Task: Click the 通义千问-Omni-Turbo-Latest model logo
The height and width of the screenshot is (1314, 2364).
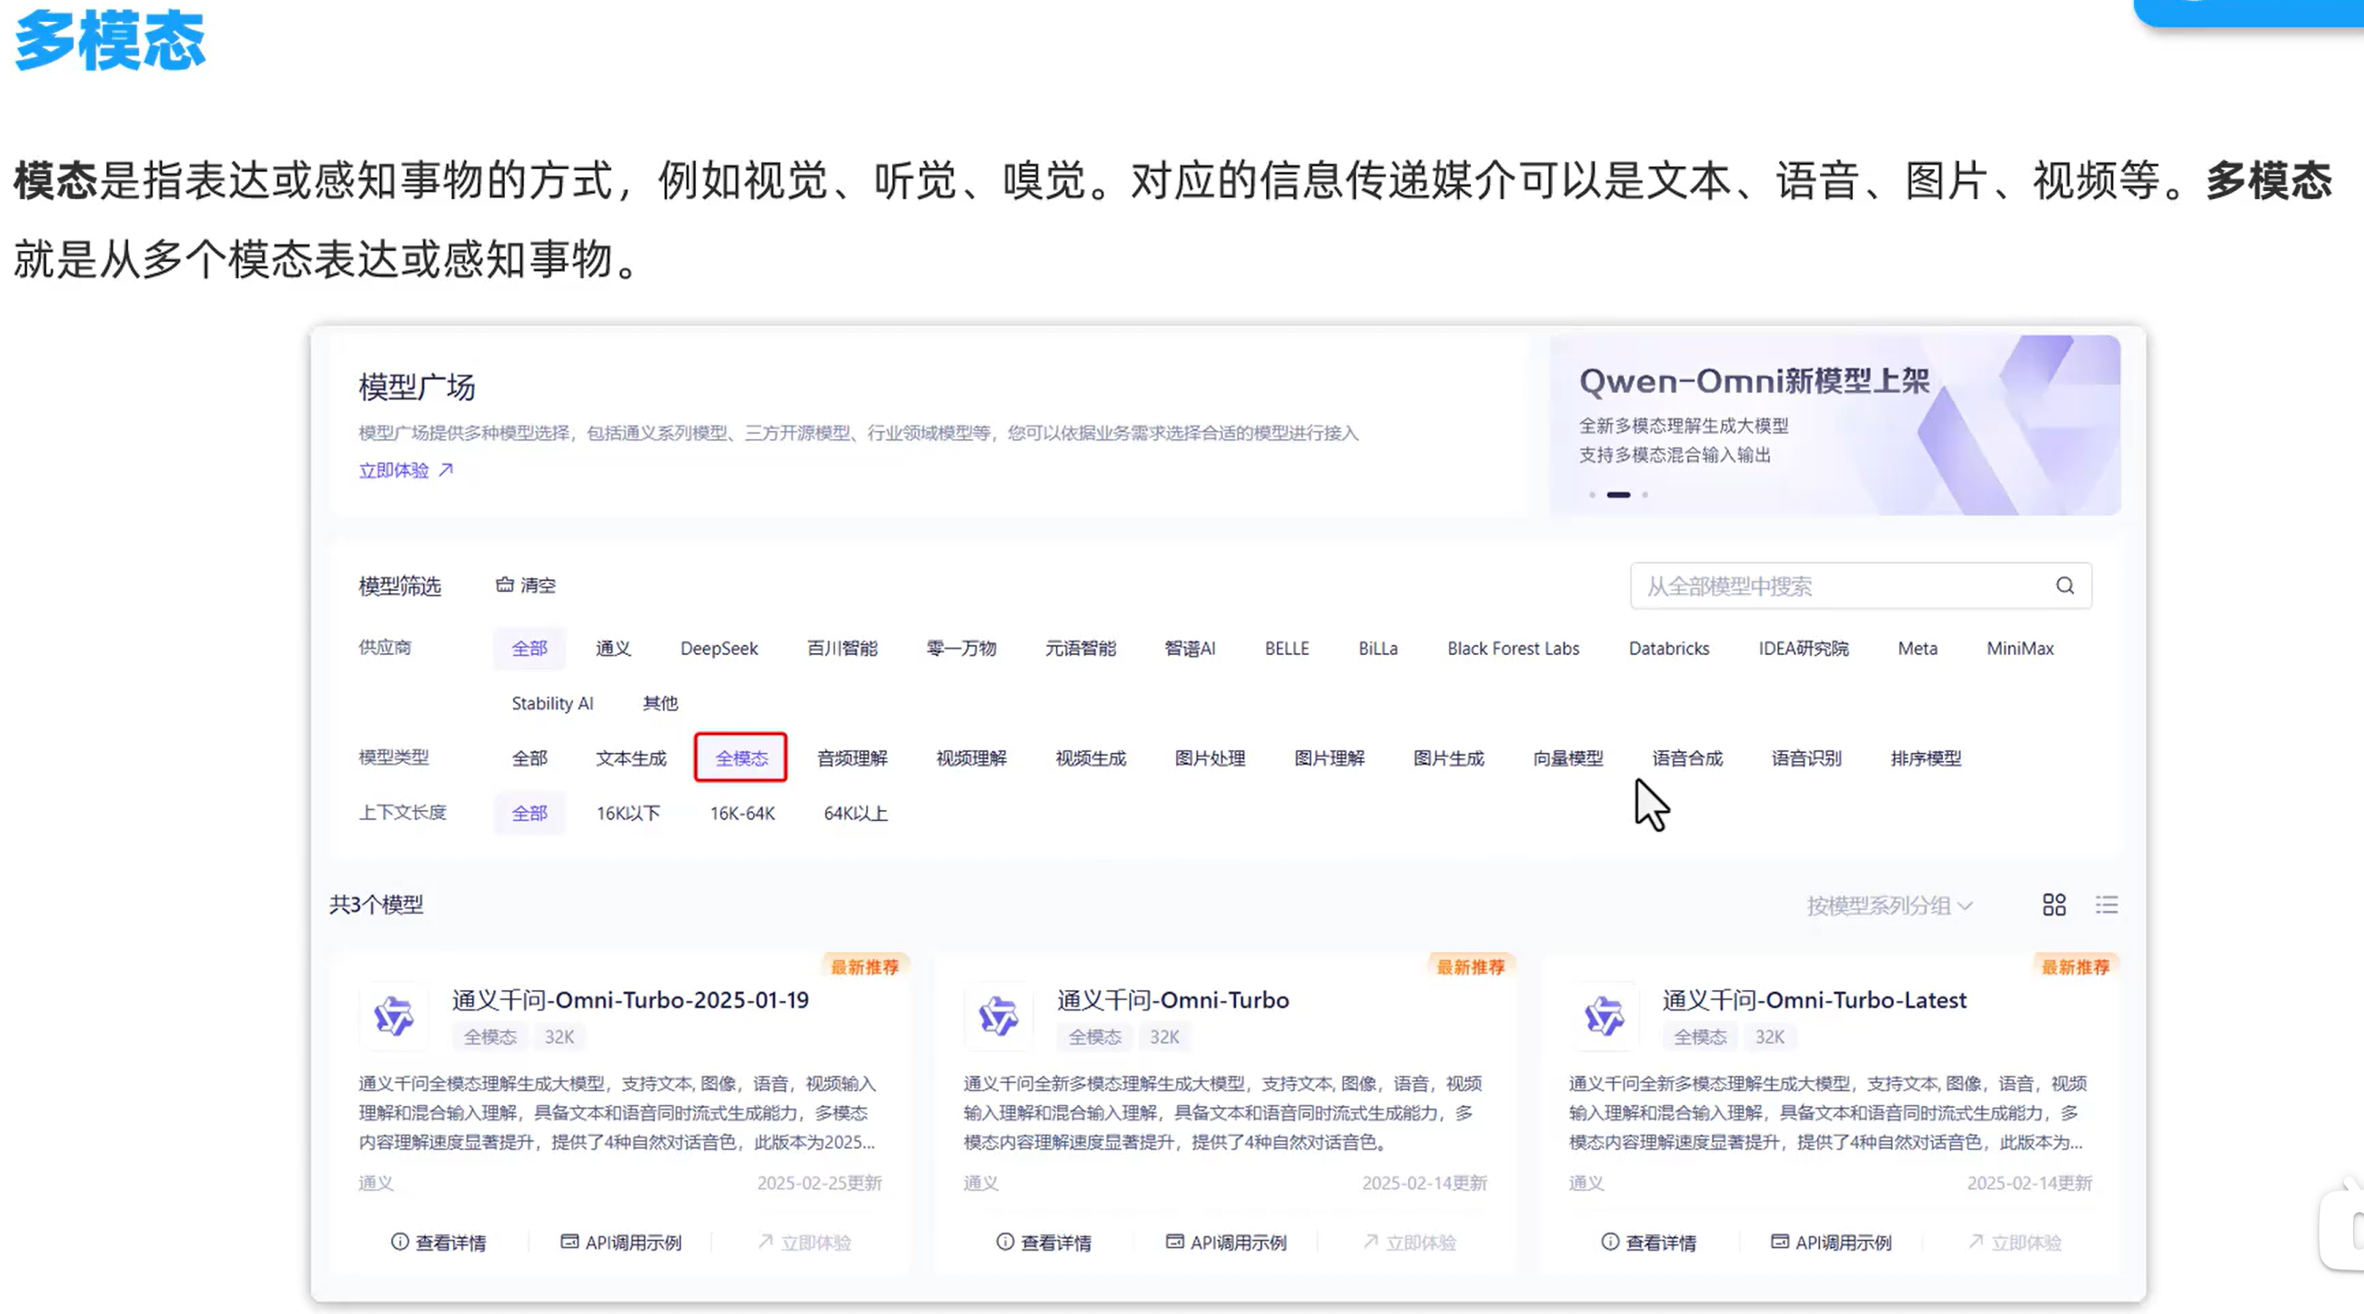Action: (x=1605, y=1016)
